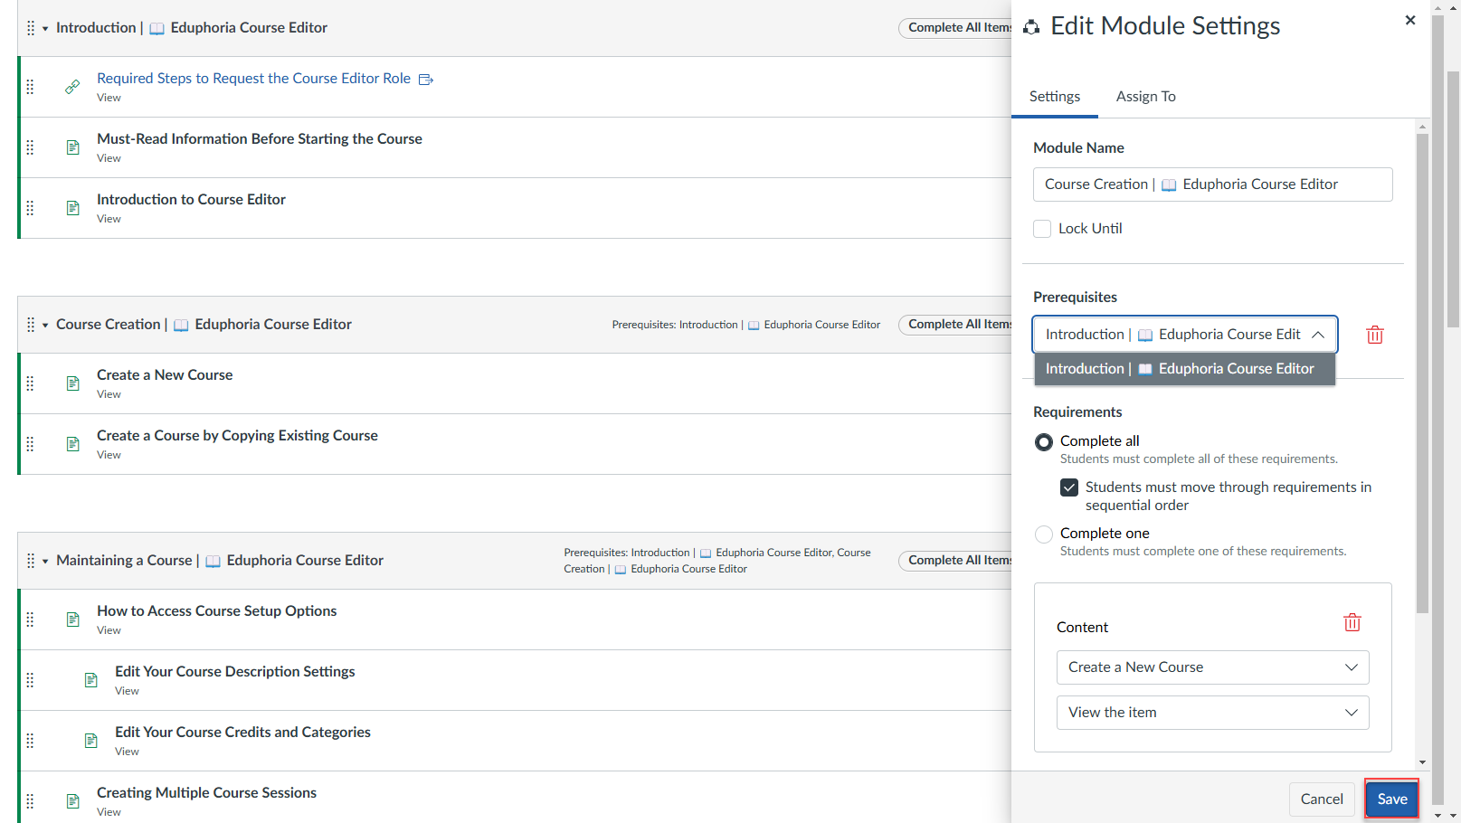Click the Module Name text field
This screenshot has height=823, width=1461.
pyautogui.click(x=1212, y=184)
